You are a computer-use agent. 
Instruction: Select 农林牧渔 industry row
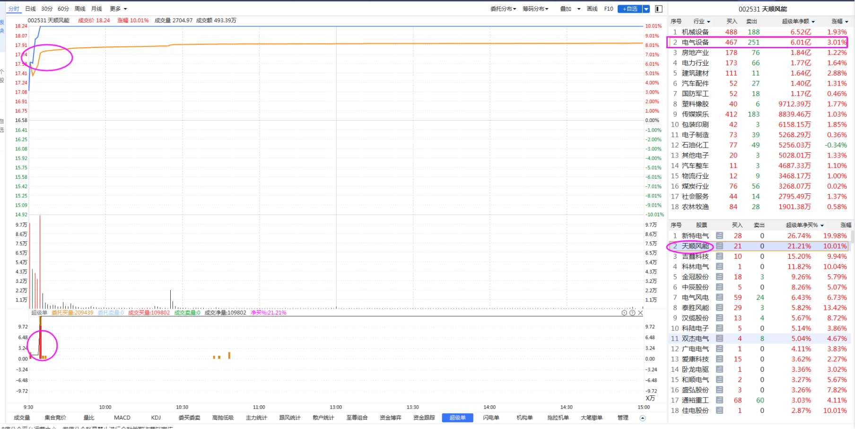[758, 207]
